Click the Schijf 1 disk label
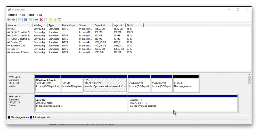The width and height of the screenshot is (258, 131). [x=16, y=97]
